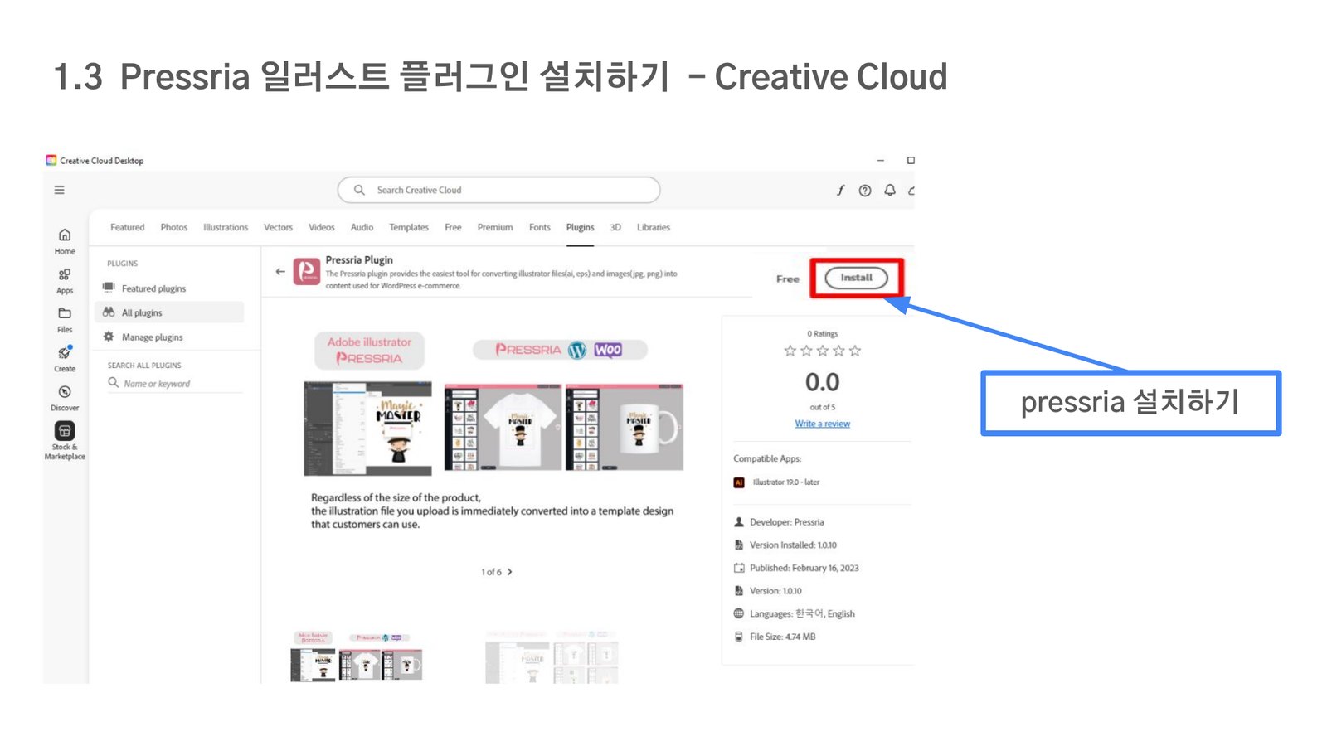Open the Pressria WordPress Woo t-shirt screenshot
Image resolution: width=1327 pixels, height=746 pixels.
[503, 427]
